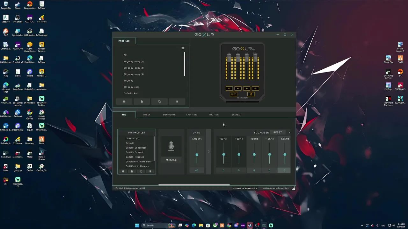Click the horizontal scrollbar at window bottom
408x229 pixels.
[194, 185]
